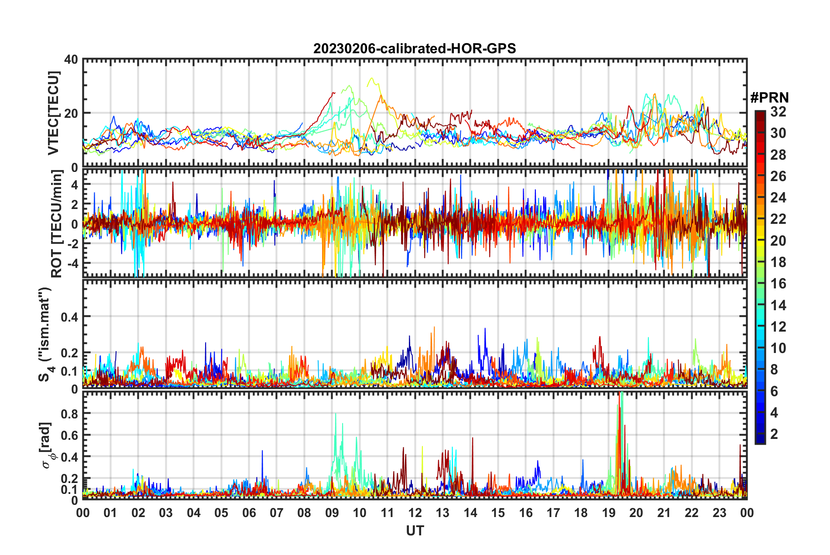
Task: Click the 0.8 tick on σφ axis
Action: (x=70, y=414)
